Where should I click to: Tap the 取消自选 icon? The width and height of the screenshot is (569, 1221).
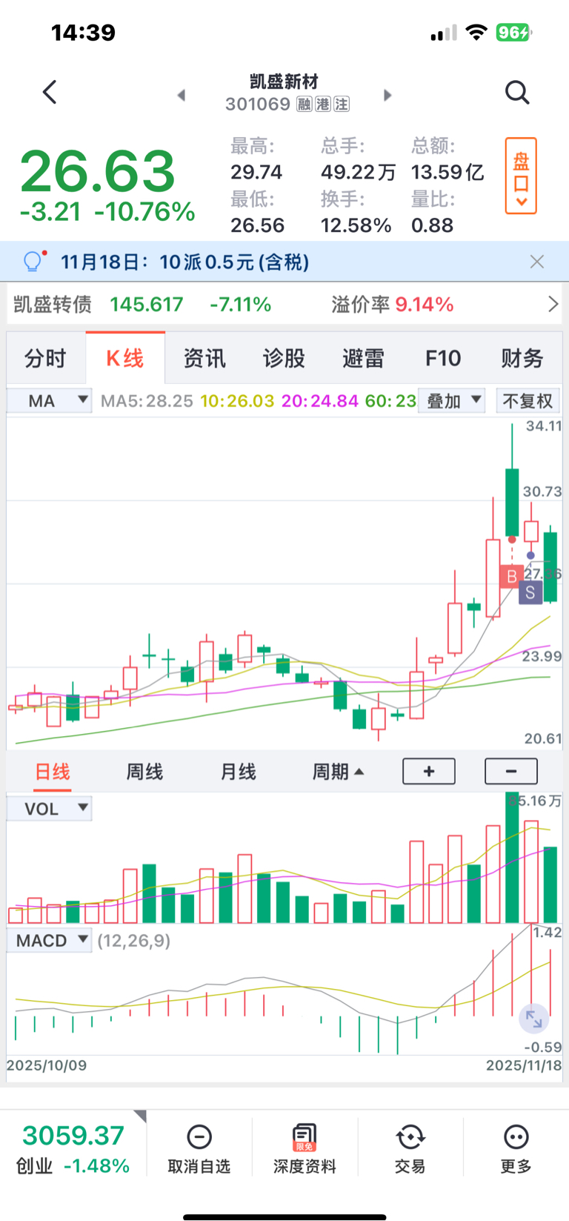pos(199,1136)
